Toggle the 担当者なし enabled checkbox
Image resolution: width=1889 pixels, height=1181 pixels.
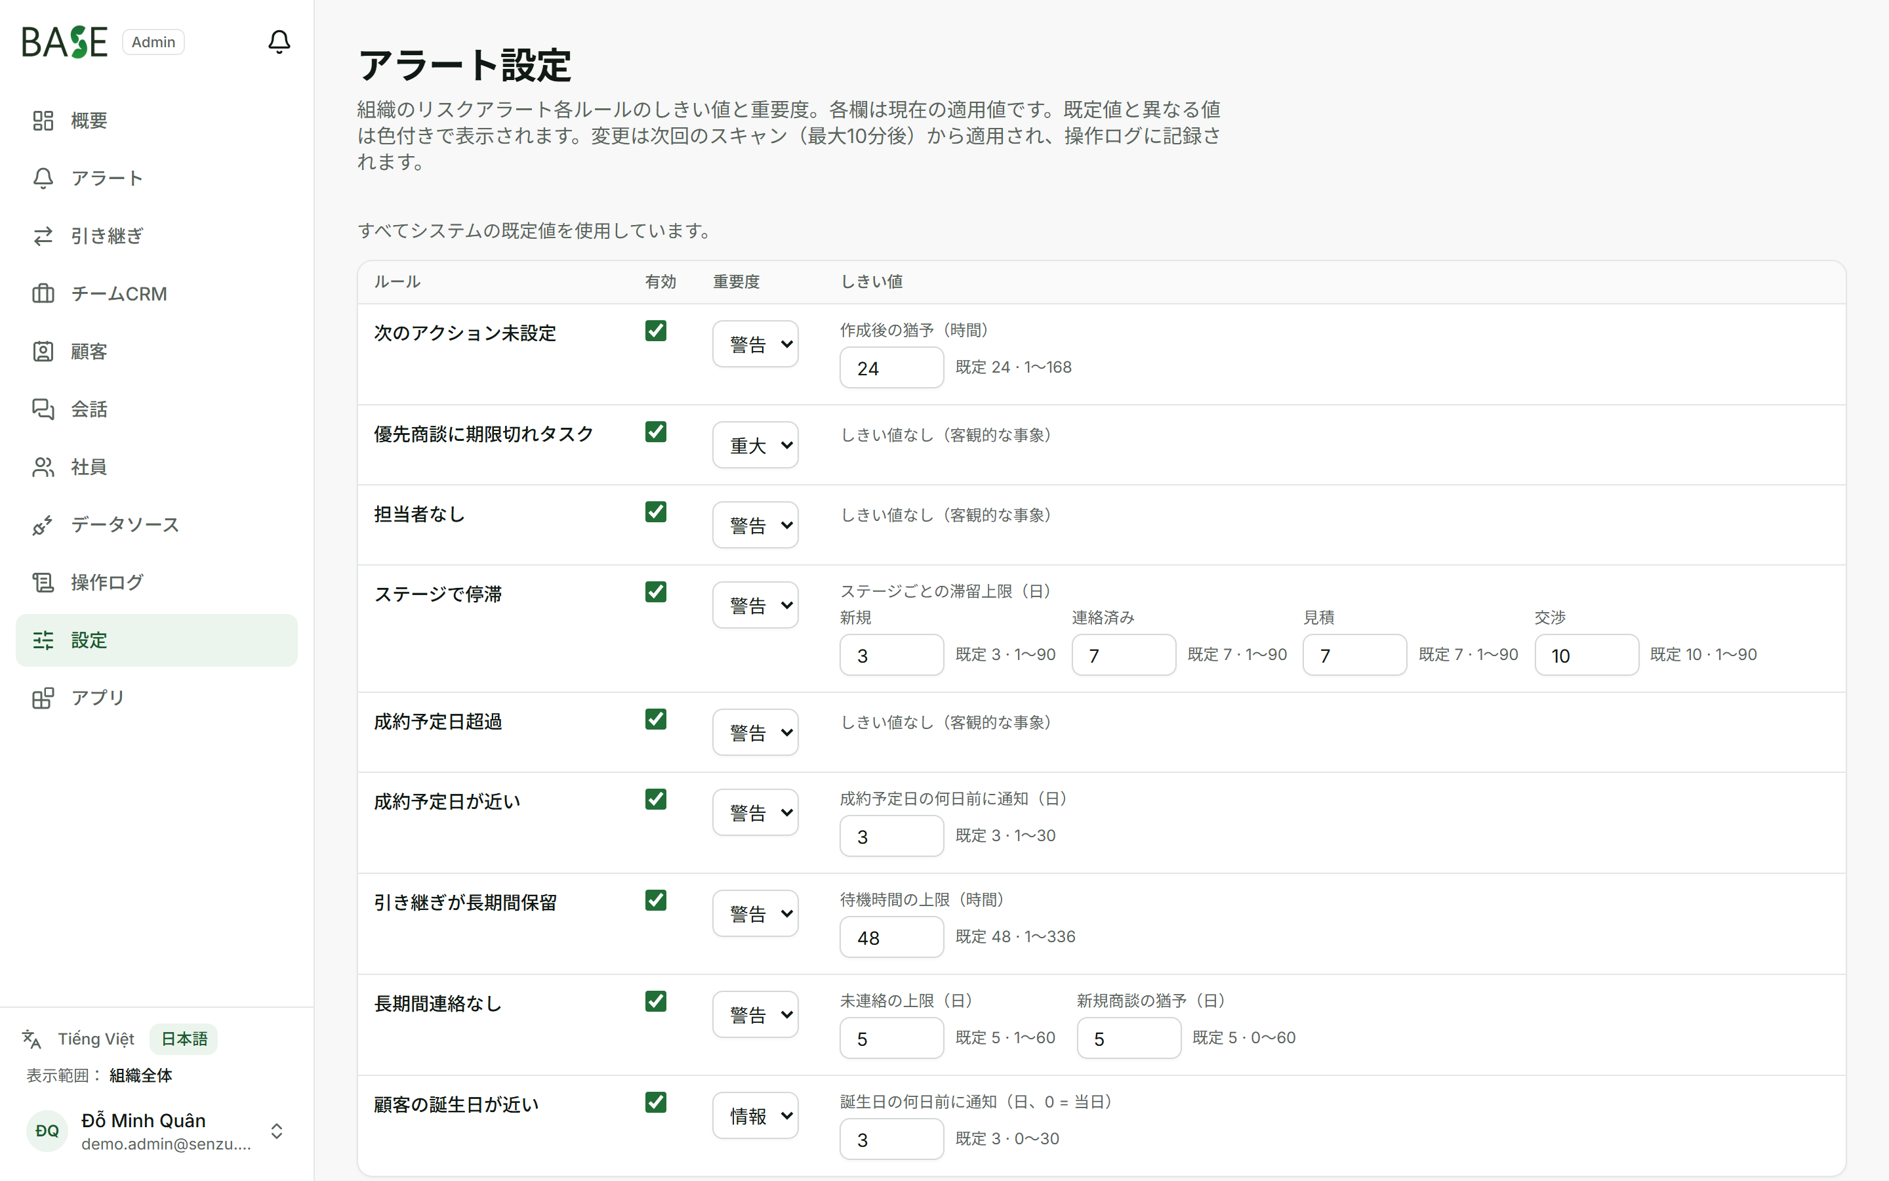click(x=656, y=512)
